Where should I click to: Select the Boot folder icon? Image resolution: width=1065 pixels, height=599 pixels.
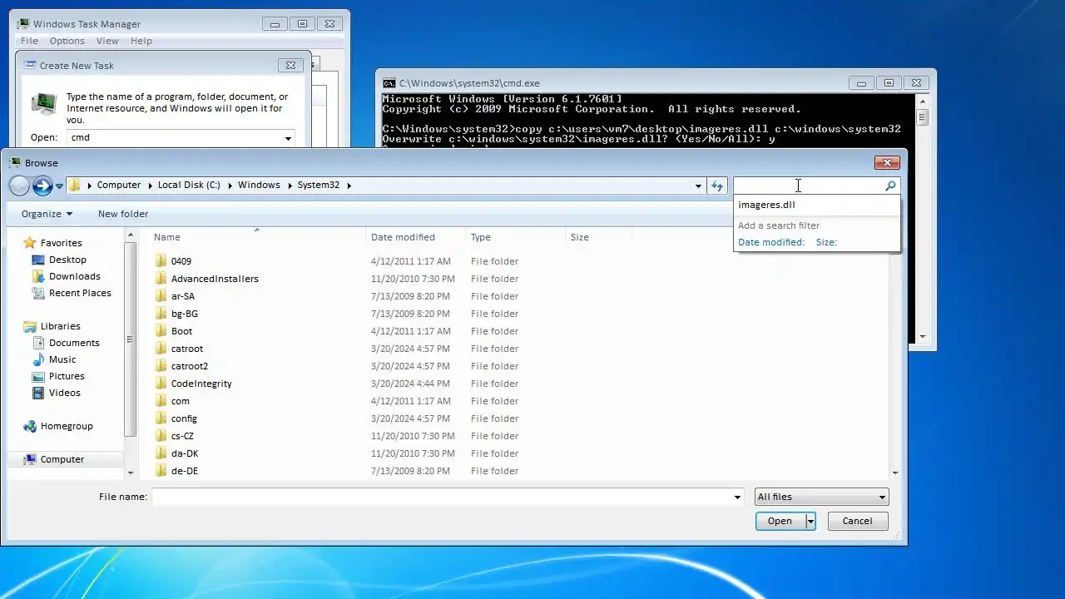[x=161, y=331]
